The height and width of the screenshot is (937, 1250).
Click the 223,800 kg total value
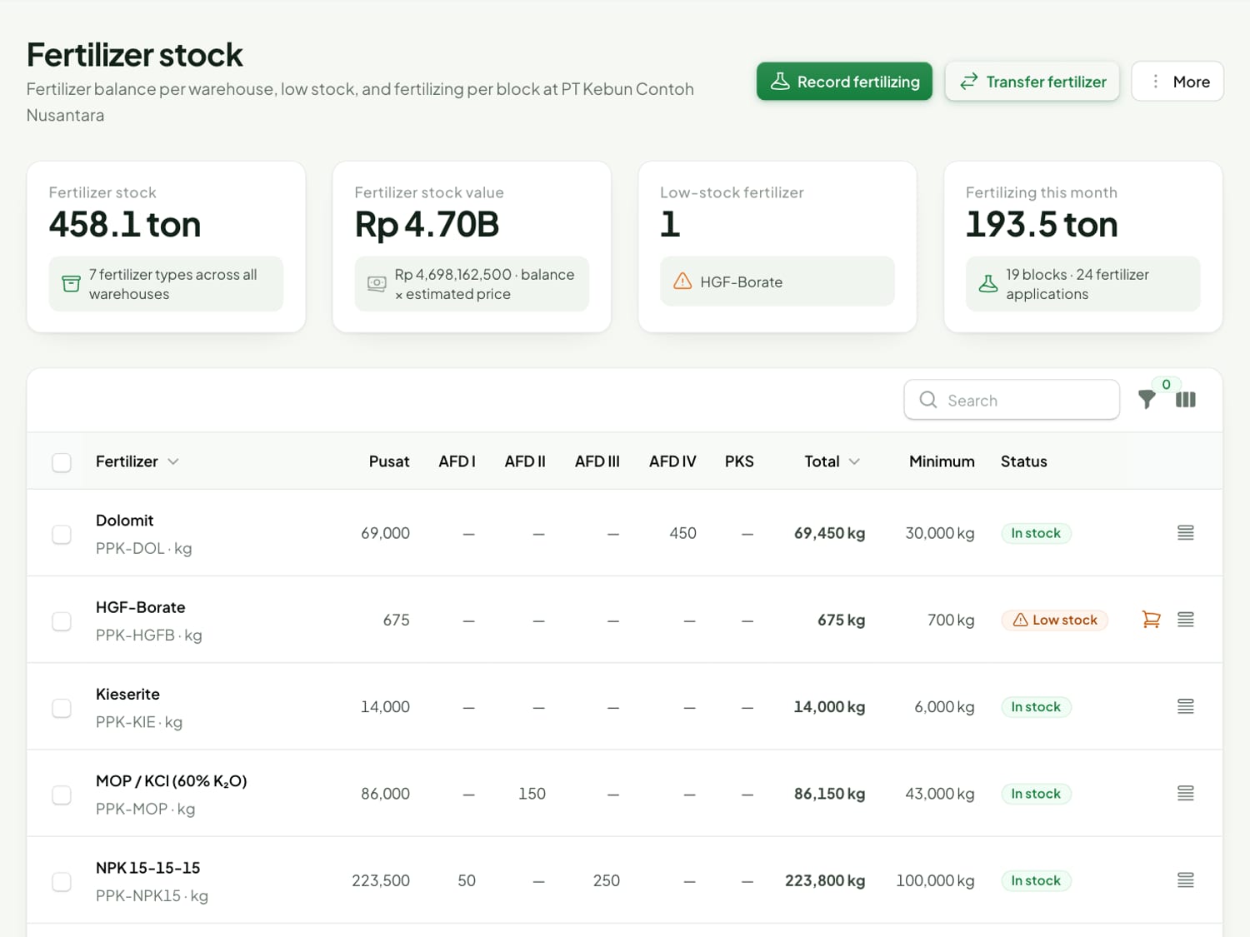click(x=825, y=880)
